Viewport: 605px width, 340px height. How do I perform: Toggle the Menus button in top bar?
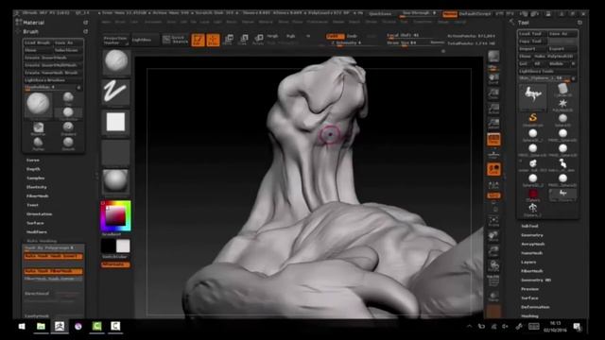click(x=450, y=14)
